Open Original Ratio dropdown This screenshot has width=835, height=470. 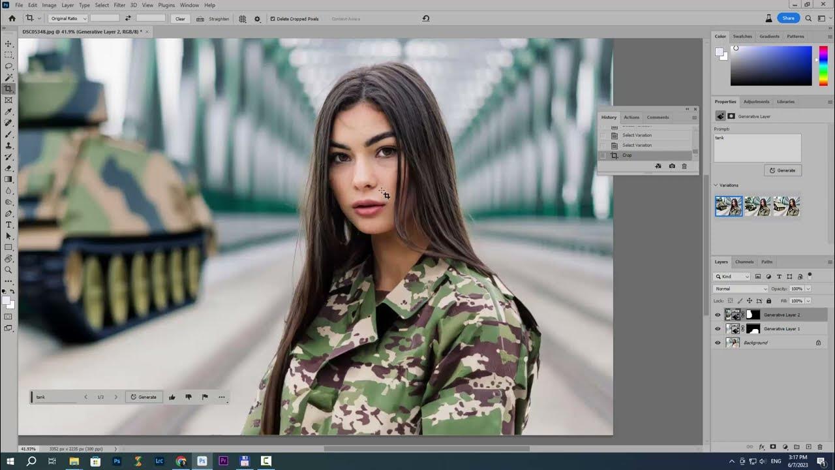(67, 19)
